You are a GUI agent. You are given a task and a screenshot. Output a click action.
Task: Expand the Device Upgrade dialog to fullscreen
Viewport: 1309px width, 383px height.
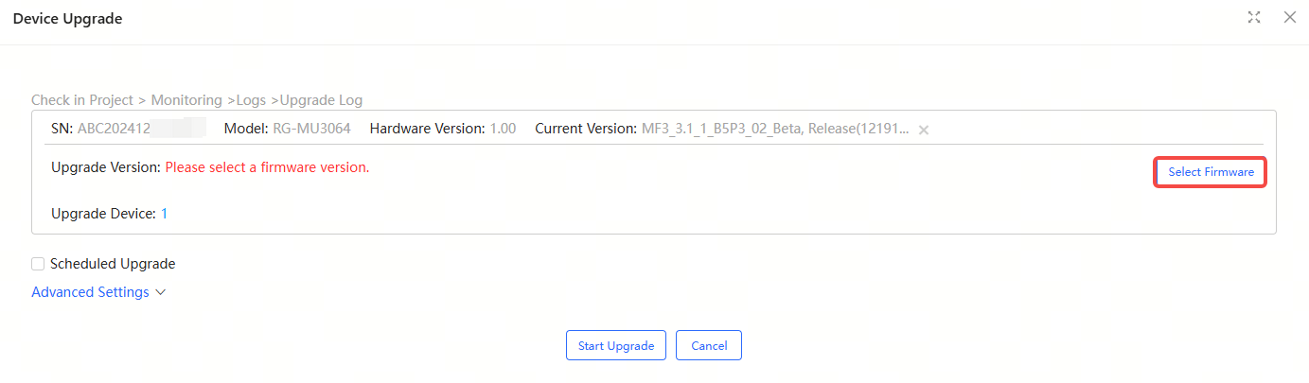[x=1254, y=17]
